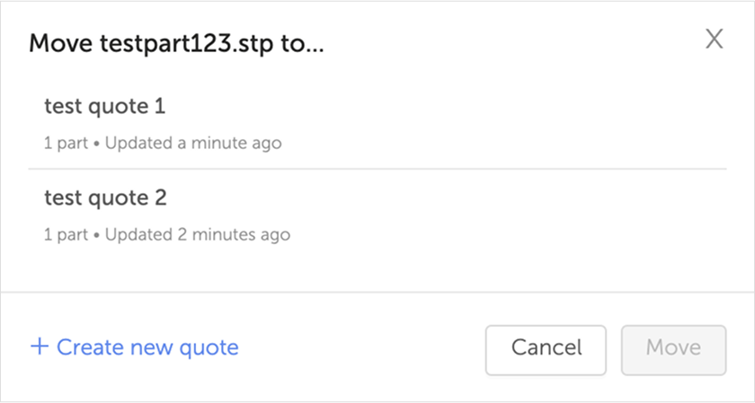The width and height of the screenshot is (755, 403).
Task: Click the 'test quote 2' title text
Action: 105,198
